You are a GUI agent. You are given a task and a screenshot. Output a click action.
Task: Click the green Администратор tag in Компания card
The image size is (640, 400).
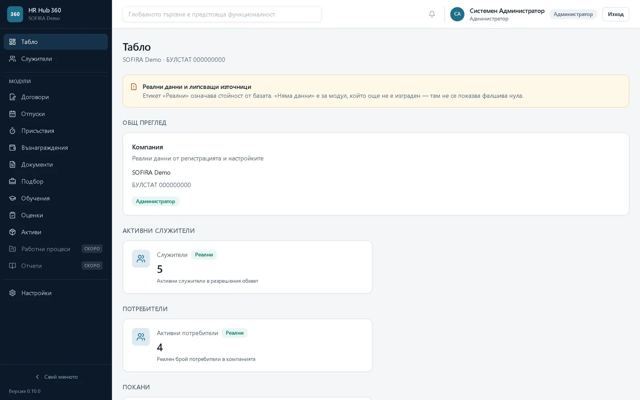click(156, 201)
